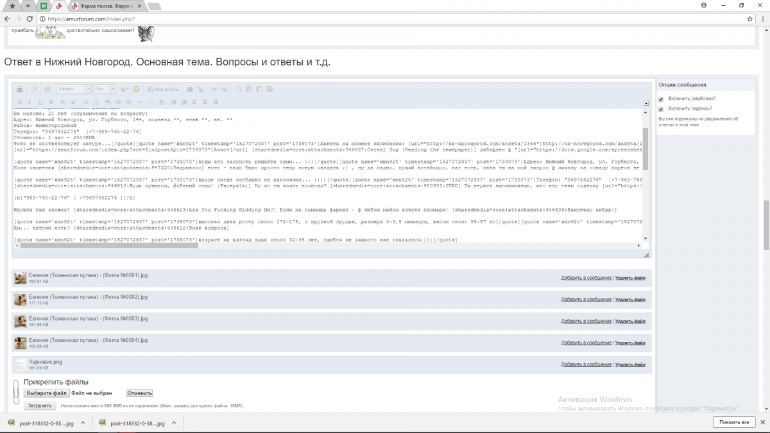Click the underline formatting icon
This screenshot has width=770, height=433.
click(40, 102)
